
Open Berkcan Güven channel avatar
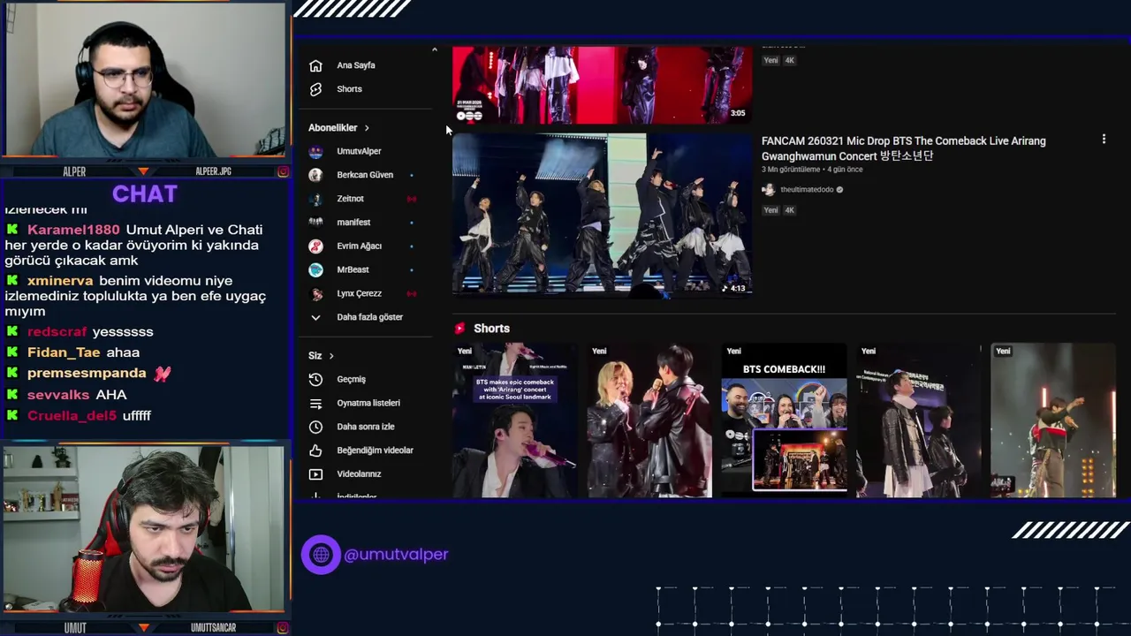tap(315, 175)
